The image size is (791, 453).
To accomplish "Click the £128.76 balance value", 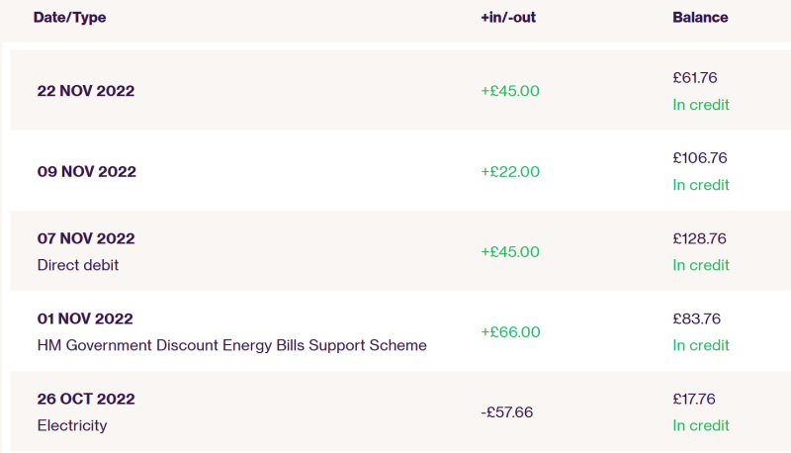I will [x=699, y=238].
